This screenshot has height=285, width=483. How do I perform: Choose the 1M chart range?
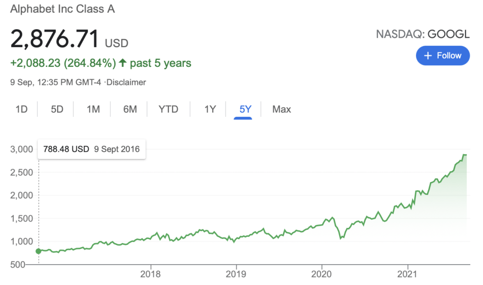93,109
